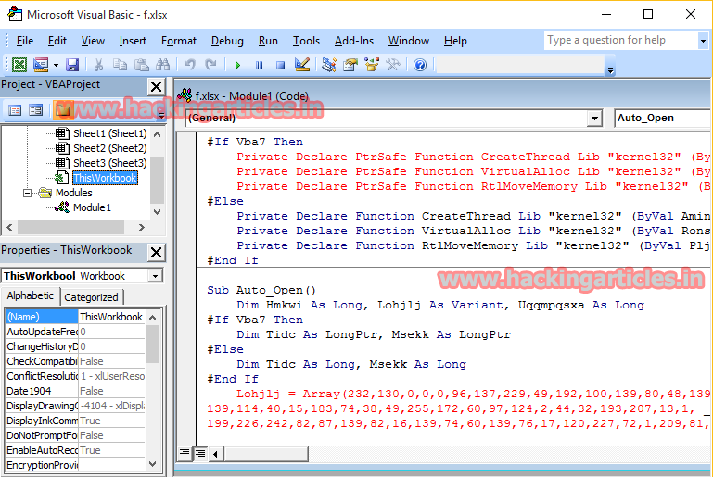Screen dimensions: 713x477
Task: Click the Cut scissors icon
Action: click(x=98, y=65)
